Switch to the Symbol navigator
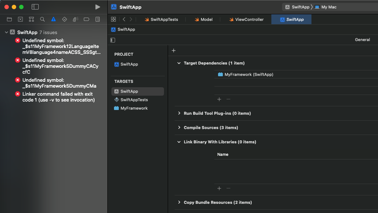The height and width of the screenshot is (213, 378). tap(31, 19)
